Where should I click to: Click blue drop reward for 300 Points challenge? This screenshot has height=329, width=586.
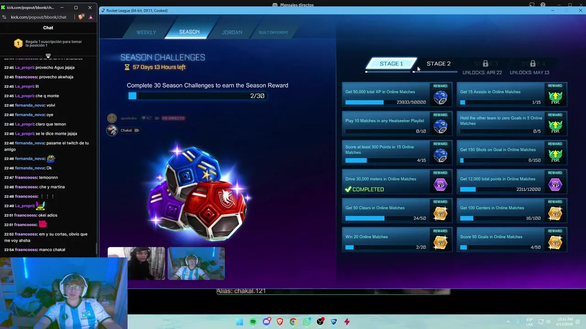pos(440,155)
